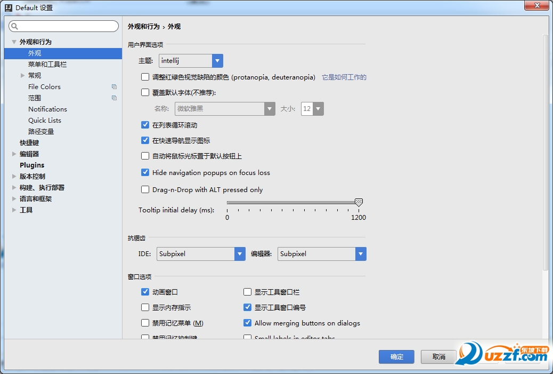Expand the 编辑器 tree node
Image resolution: width=553 pixels, height=374 pixels.
[14, 154]
